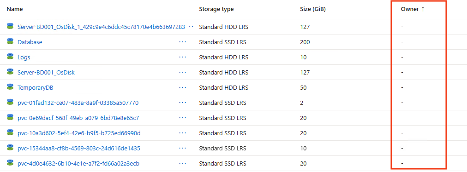467x172 pixels.
Task: Sort by the Size (GiB) column
Action: click(313, 9)
